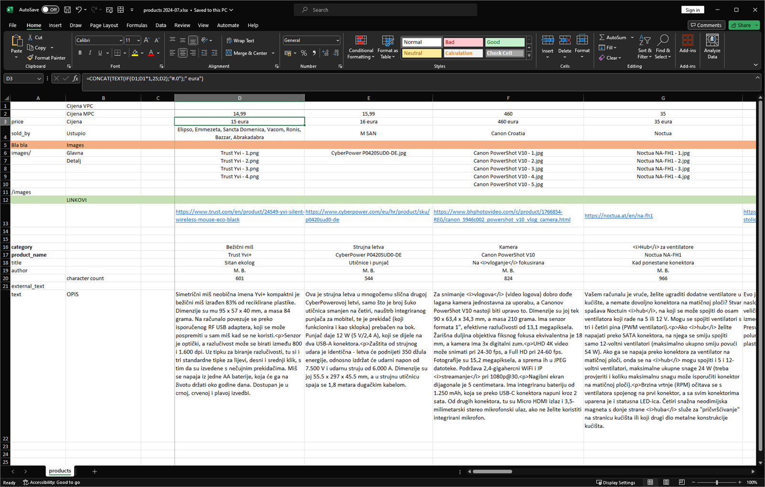The height and width of the screenshot is (487, 765).
Task: Toggle underline formatting
Action: pos(100,53)
